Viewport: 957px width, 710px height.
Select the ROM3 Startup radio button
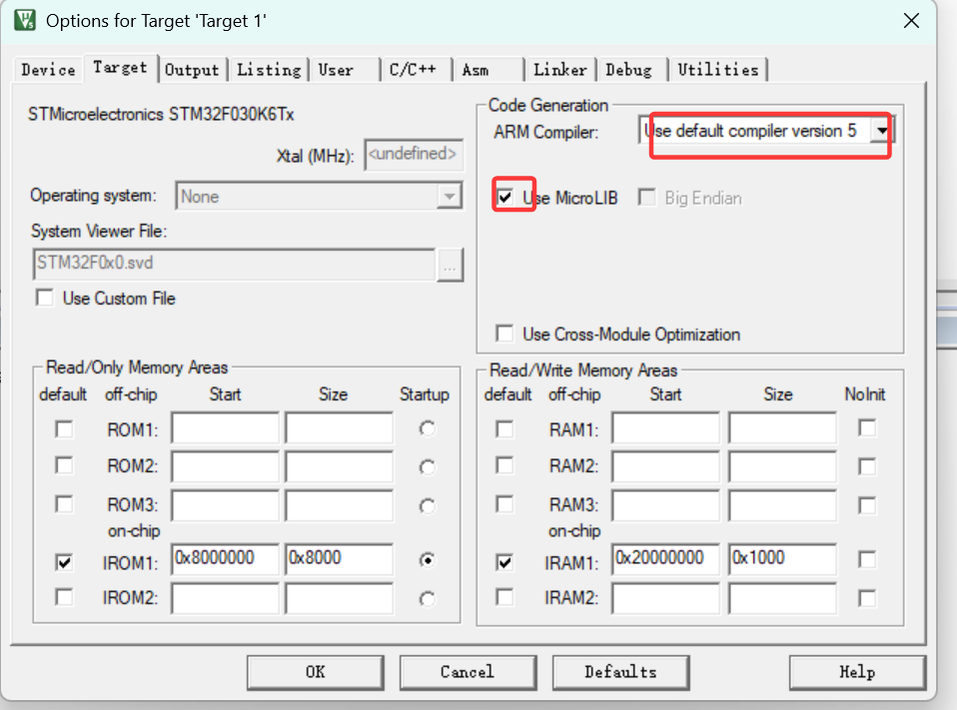point(428,506)
